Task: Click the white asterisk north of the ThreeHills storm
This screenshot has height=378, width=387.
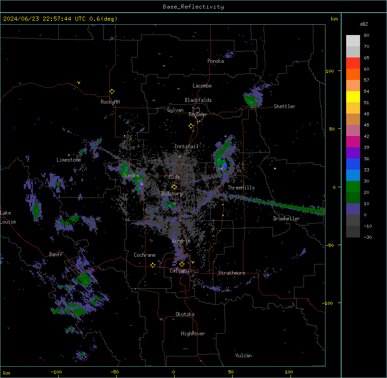Action: pos(225,136)
